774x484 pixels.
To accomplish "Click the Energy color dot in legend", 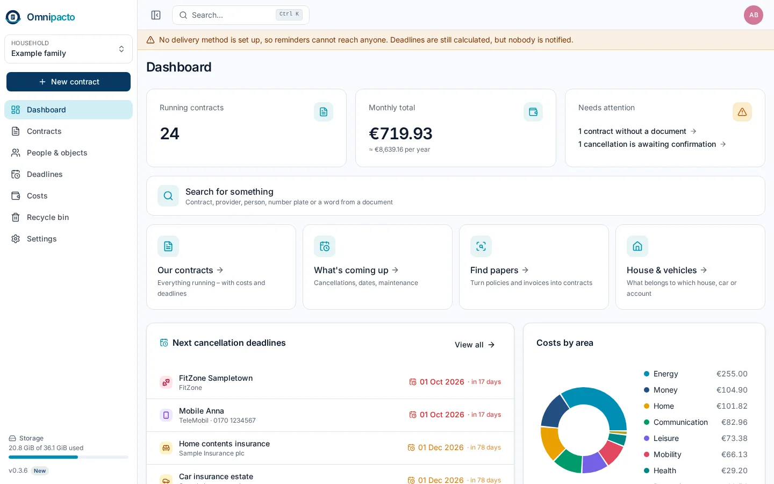I will click(647, 374).
